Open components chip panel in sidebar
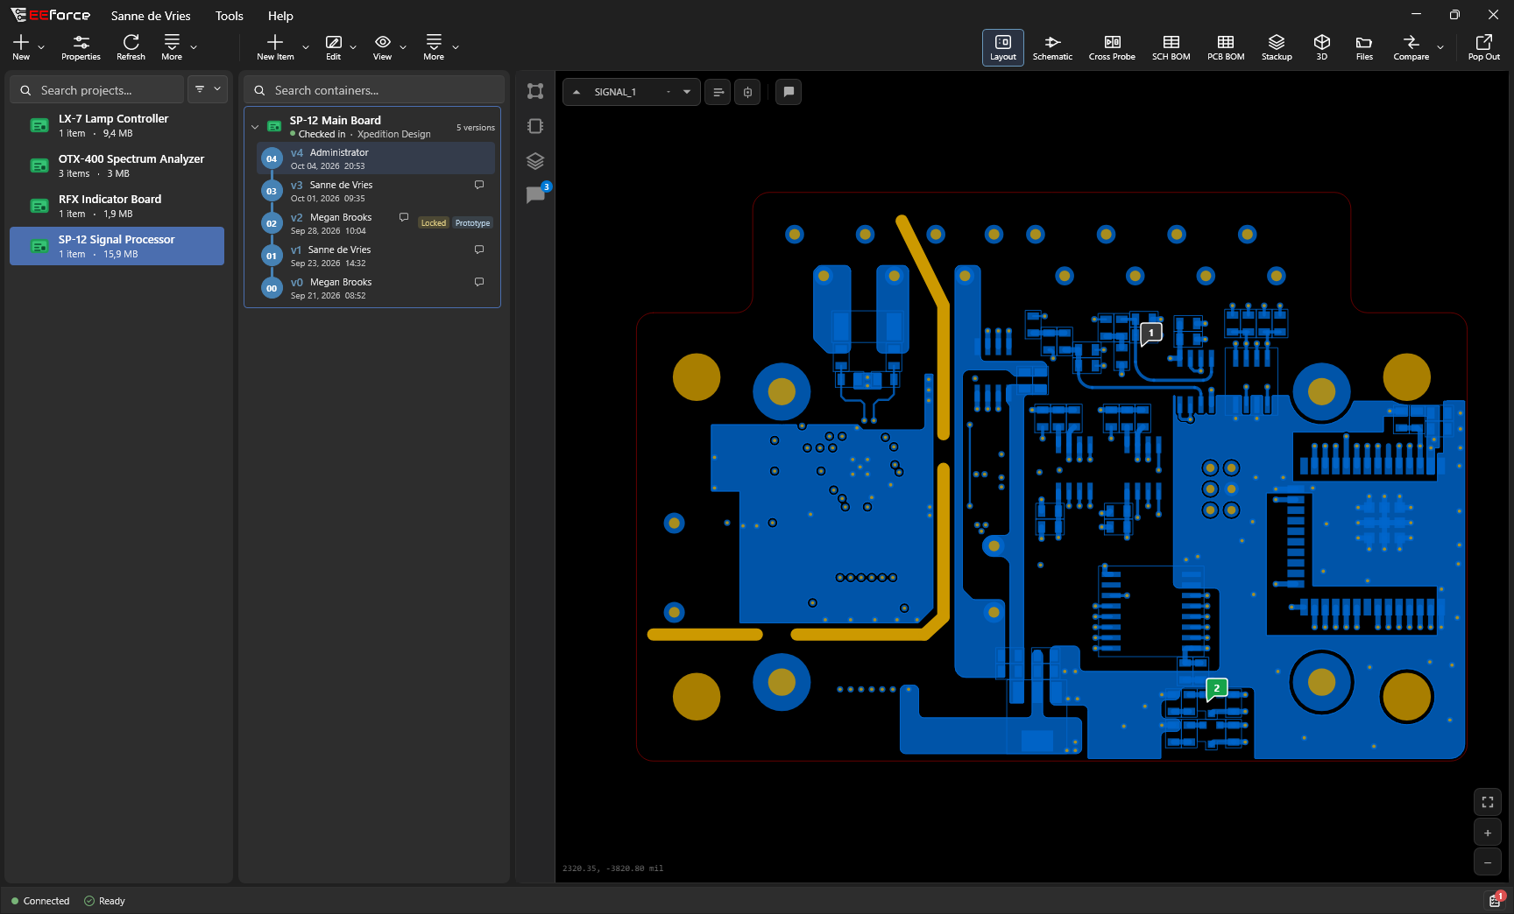The width and height of the screenshot is (1514, 914). (535, 126)
